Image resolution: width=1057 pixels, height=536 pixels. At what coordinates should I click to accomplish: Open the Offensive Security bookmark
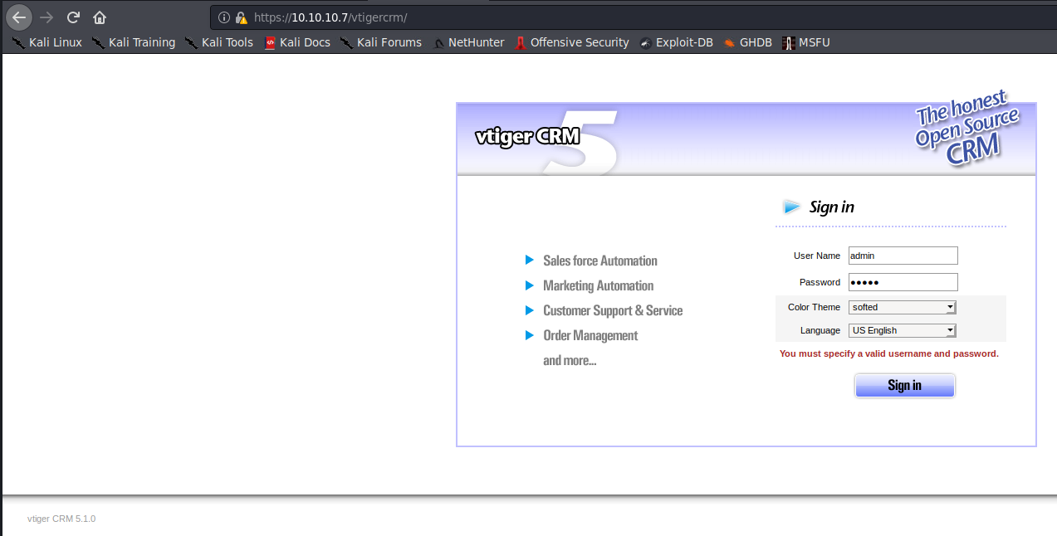point(572,42)
